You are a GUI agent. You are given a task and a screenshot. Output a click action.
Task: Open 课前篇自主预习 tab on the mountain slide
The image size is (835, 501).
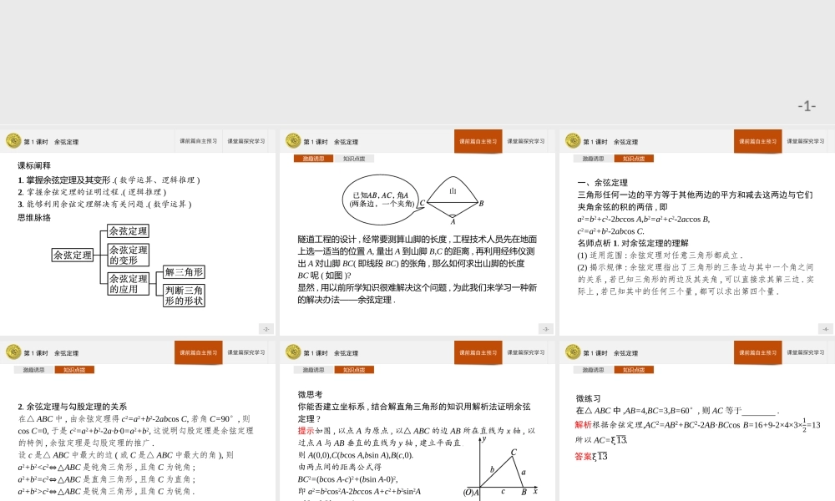(478, 141)
